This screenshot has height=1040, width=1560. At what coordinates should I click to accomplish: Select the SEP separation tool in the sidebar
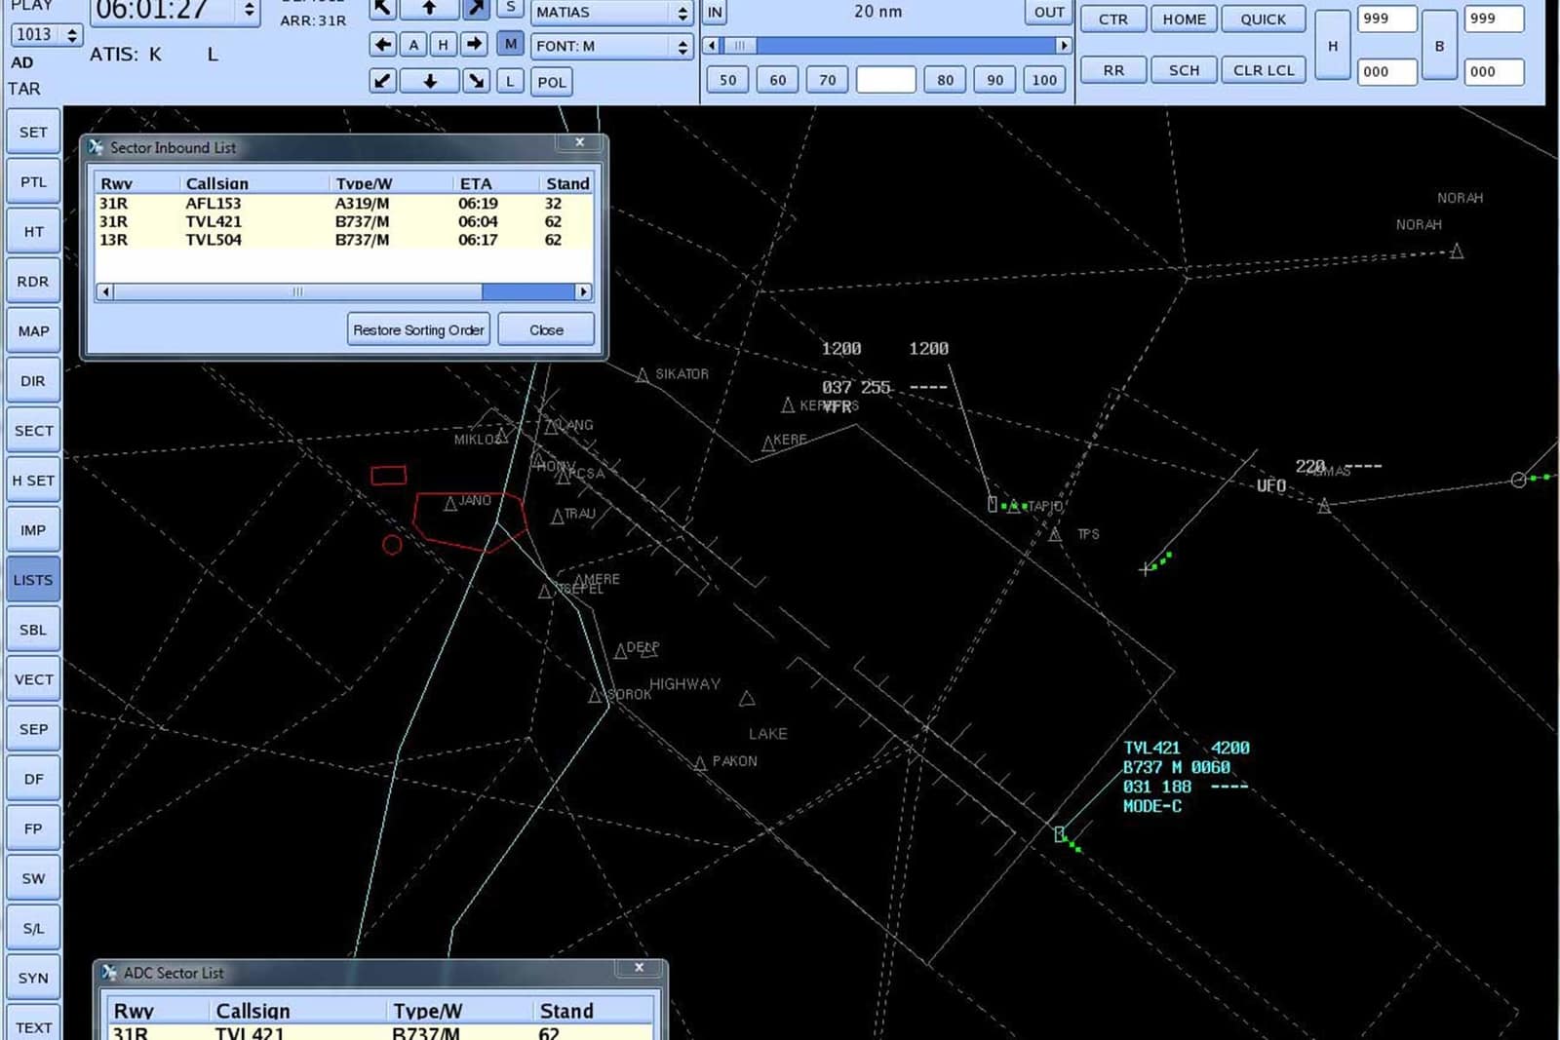click(x=32, y=728)
